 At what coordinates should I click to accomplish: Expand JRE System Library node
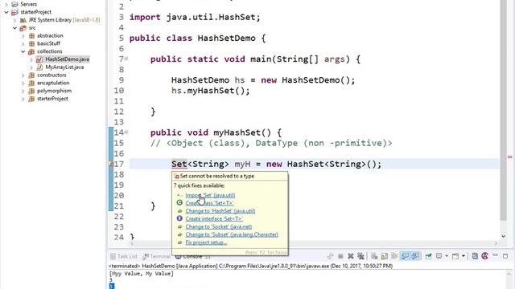point(14,20)
